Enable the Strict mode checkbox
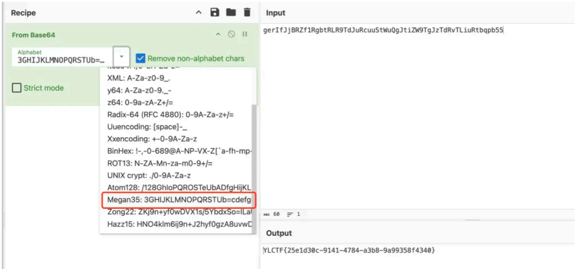The image size is (577, 269). tap(17, 88)
